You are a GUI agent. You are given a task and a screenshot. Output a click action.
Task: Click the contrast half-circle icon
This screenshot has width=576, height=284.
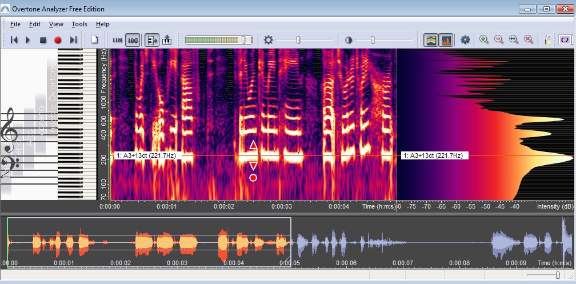coord(349,40)
